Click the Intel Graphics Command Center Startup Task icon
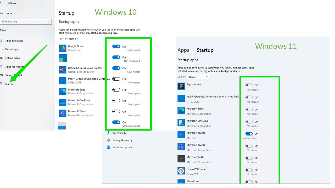Screen dimensions: 335x188 pos(181,98)
